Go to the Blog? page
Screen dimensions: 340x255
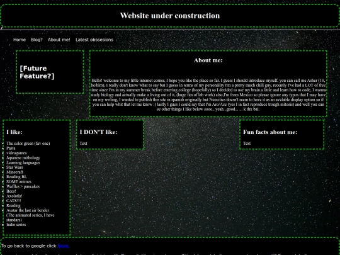pyautogui.click(x=37, y=40)
